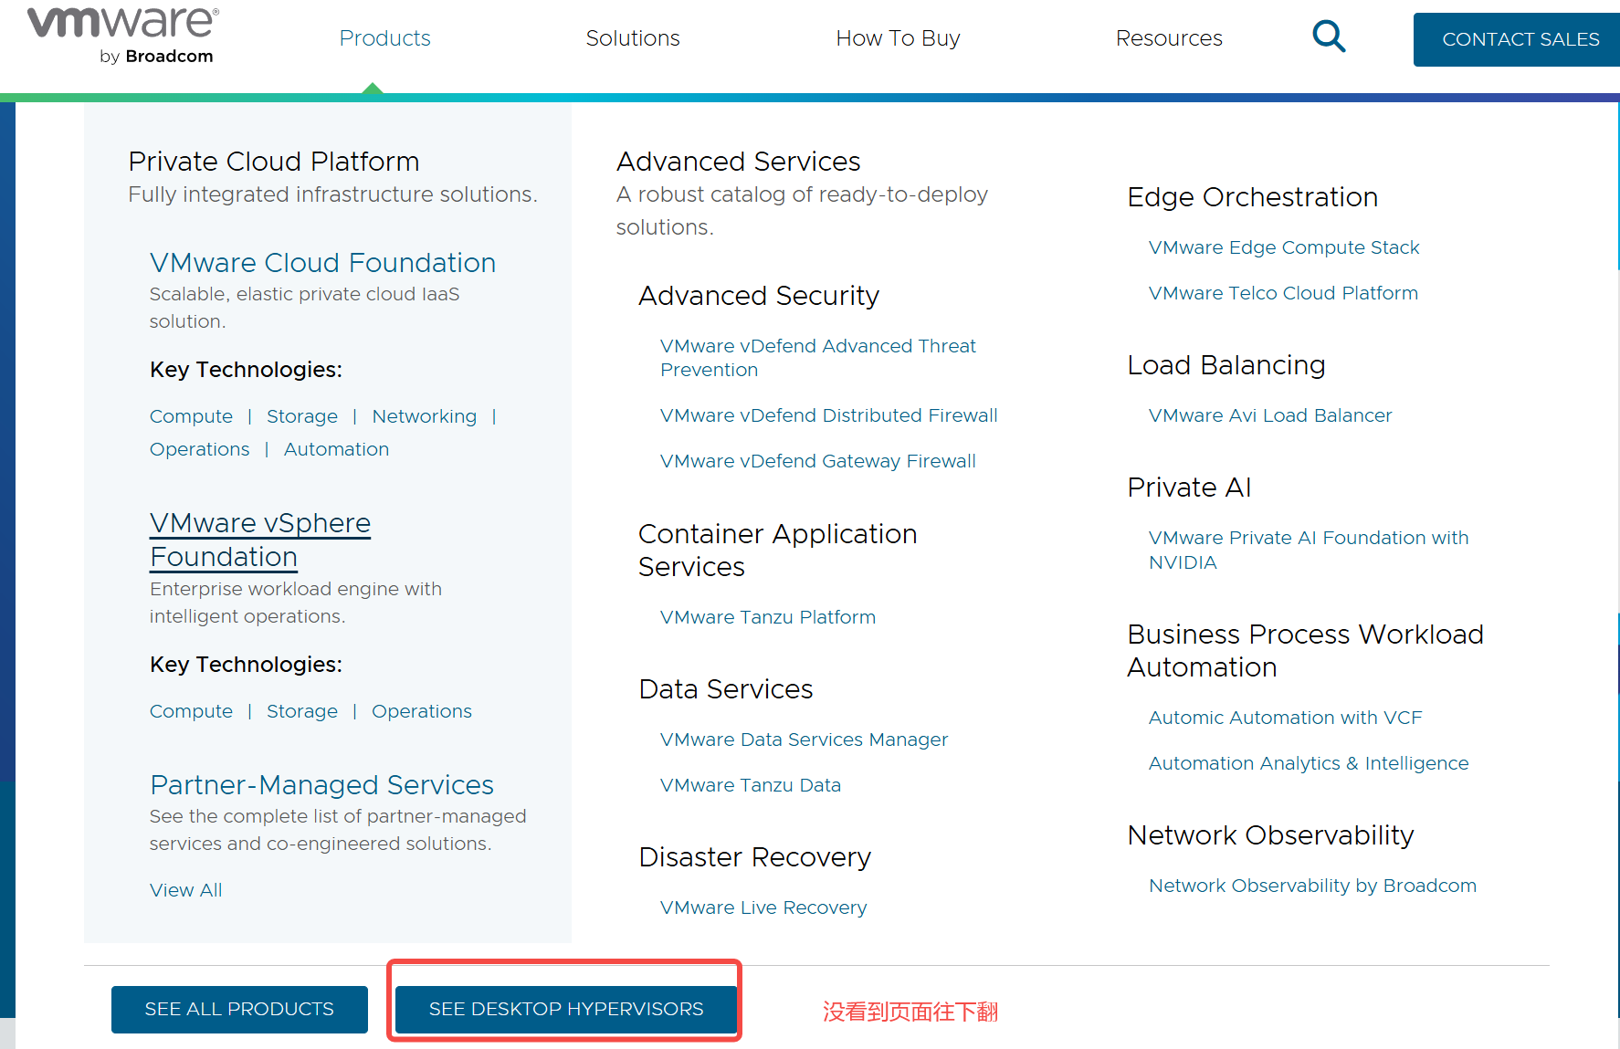The height and width of the screenshot is (1049, 1620).
Task: Open VMware Cloud Foundation link
Action: click(x=322, y=263)
